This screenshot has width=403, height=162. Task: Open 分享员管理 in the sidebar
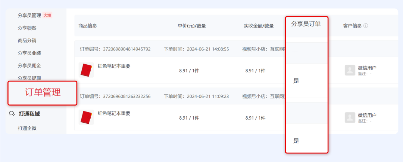point(29,15)
